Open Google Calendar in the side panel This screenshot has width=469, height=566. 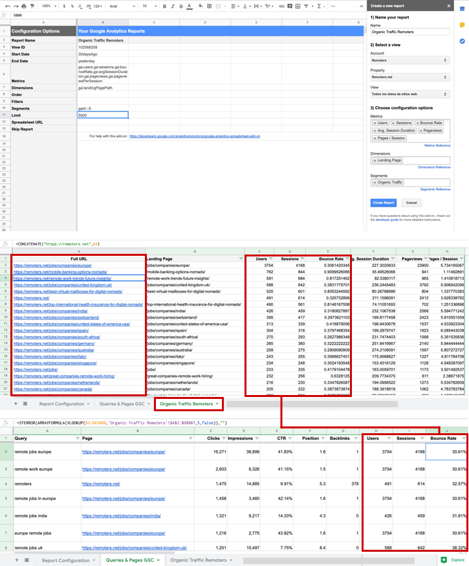click(x=462, y=8)
